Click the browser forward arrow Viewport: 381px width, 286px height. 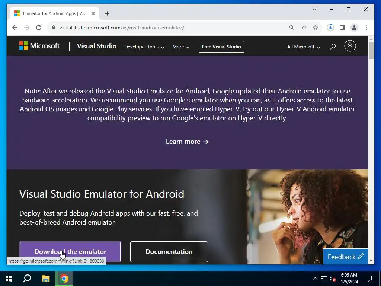(x=27, y=28)
